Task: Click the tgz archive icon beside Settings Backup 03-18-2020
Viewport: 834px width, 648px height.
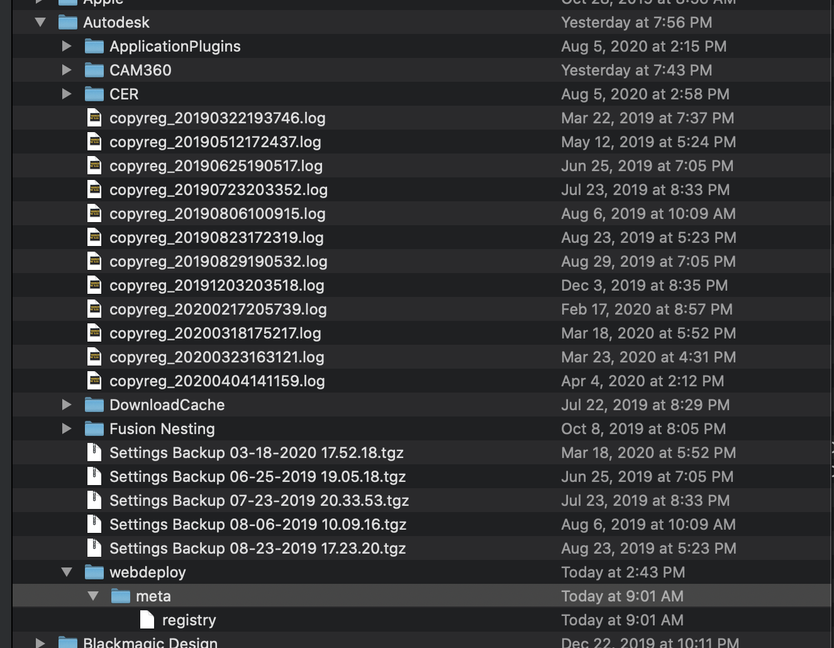Action: click(94, 452)
